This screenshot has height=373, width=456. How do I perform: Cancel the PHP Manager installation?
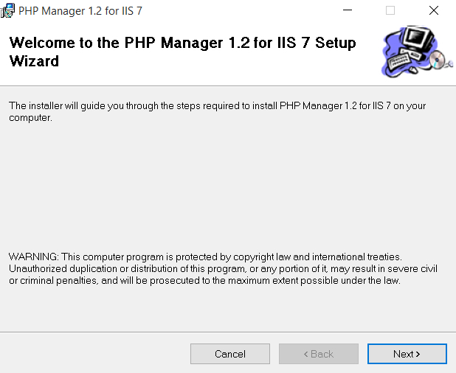click(230, 354)
